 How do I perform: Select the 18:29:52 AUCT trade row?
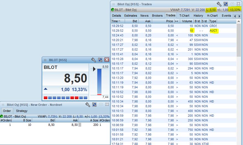point(173,31)
